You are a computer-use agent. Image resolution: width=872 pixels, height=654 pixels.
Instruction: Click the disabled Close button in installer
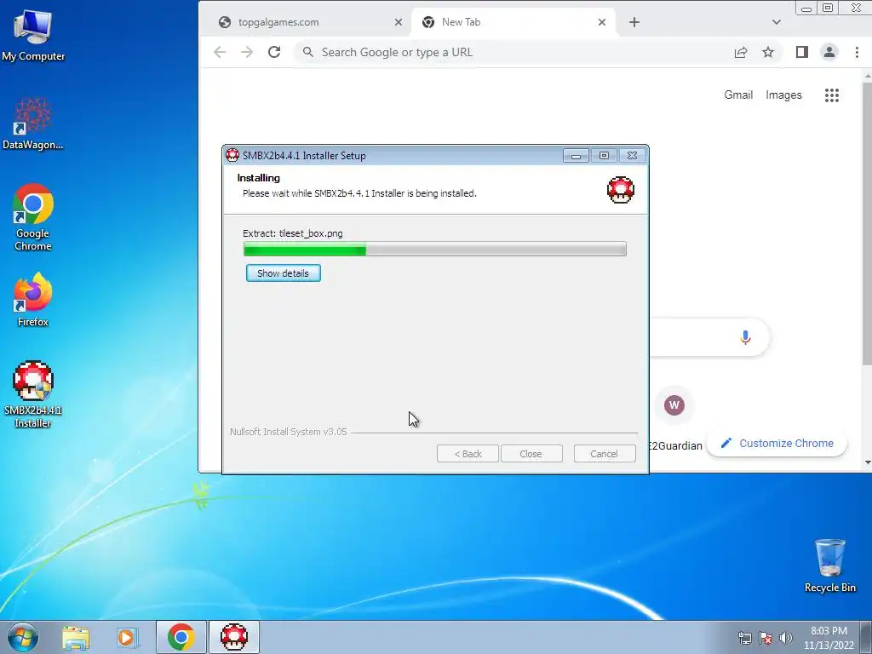click(531, 454)
